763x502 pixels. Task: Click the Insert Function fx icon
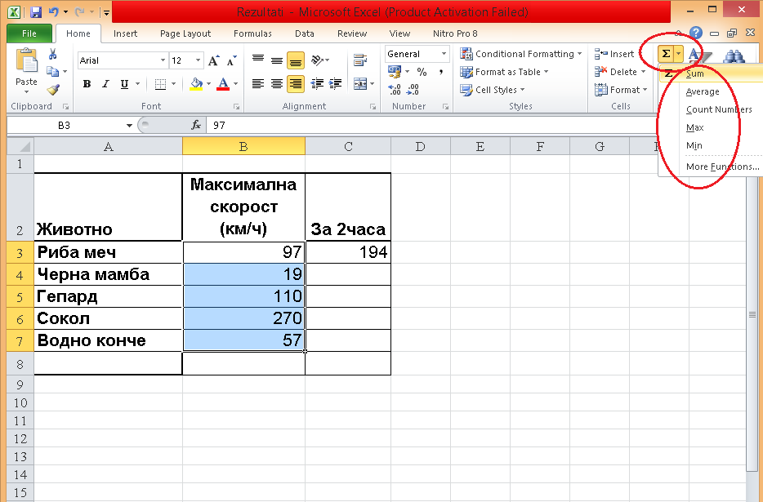click(196, 125)
